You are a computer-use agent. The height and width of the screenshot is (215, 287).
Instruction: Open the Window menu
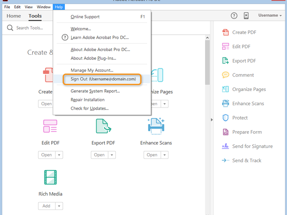coord(44,7)
